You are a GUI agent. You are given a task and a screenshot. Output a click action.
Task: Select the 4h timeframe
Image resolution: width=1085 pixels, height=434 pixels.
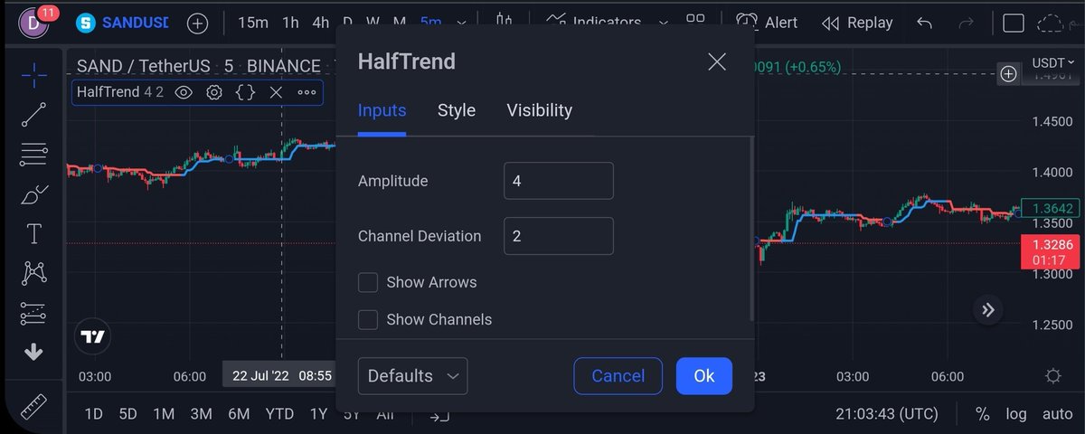(320, 23)
